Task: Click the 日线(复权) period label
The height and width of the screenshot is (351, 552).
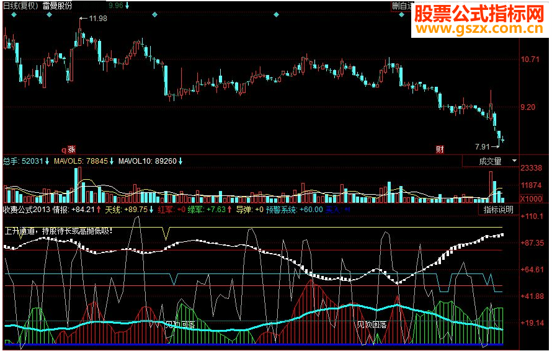Action: 20,6
